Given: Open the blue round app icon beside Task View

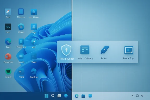Looking at the screenshot, I should (x=66, y=96).
